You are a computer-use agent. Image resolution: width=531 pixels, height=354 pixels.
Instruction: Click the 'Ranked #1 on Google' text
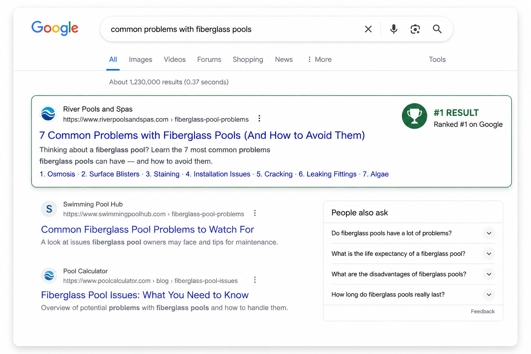tap(468, 124)
